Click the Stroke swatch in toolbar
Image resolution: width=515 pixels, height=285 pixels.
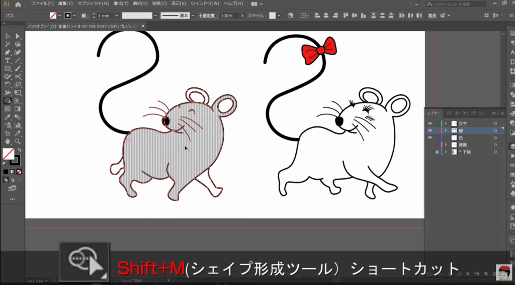tap(15, 160)
